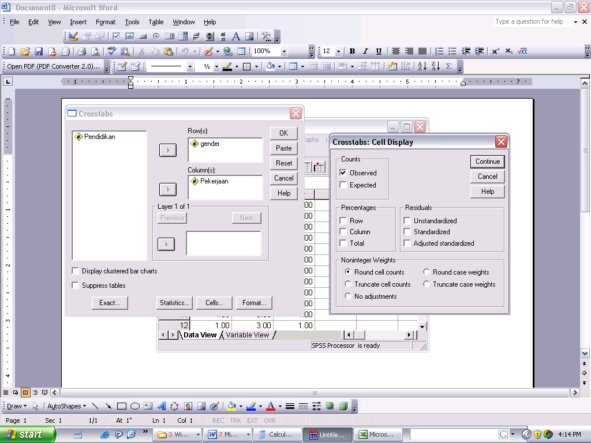The height and width of the screenshot is (443, 591).
Task: Open the equation editor square-root icon
Action: pyautogui.click(x=522, y=51)
